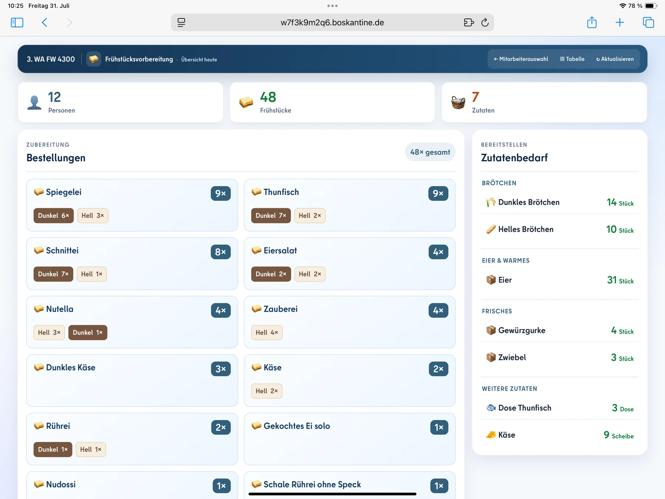Click the Spiegelei Dunkel 6× chip
Image resolution: width=665 pixels, height=499 pixels.
[x=54, y=216]
